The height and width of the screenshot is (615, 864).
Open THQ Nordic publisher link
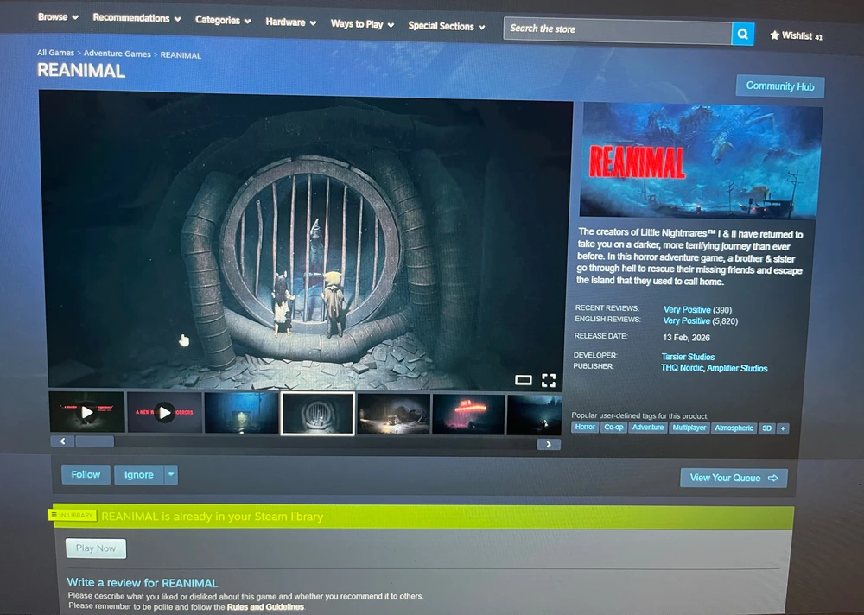pos(683,368)
